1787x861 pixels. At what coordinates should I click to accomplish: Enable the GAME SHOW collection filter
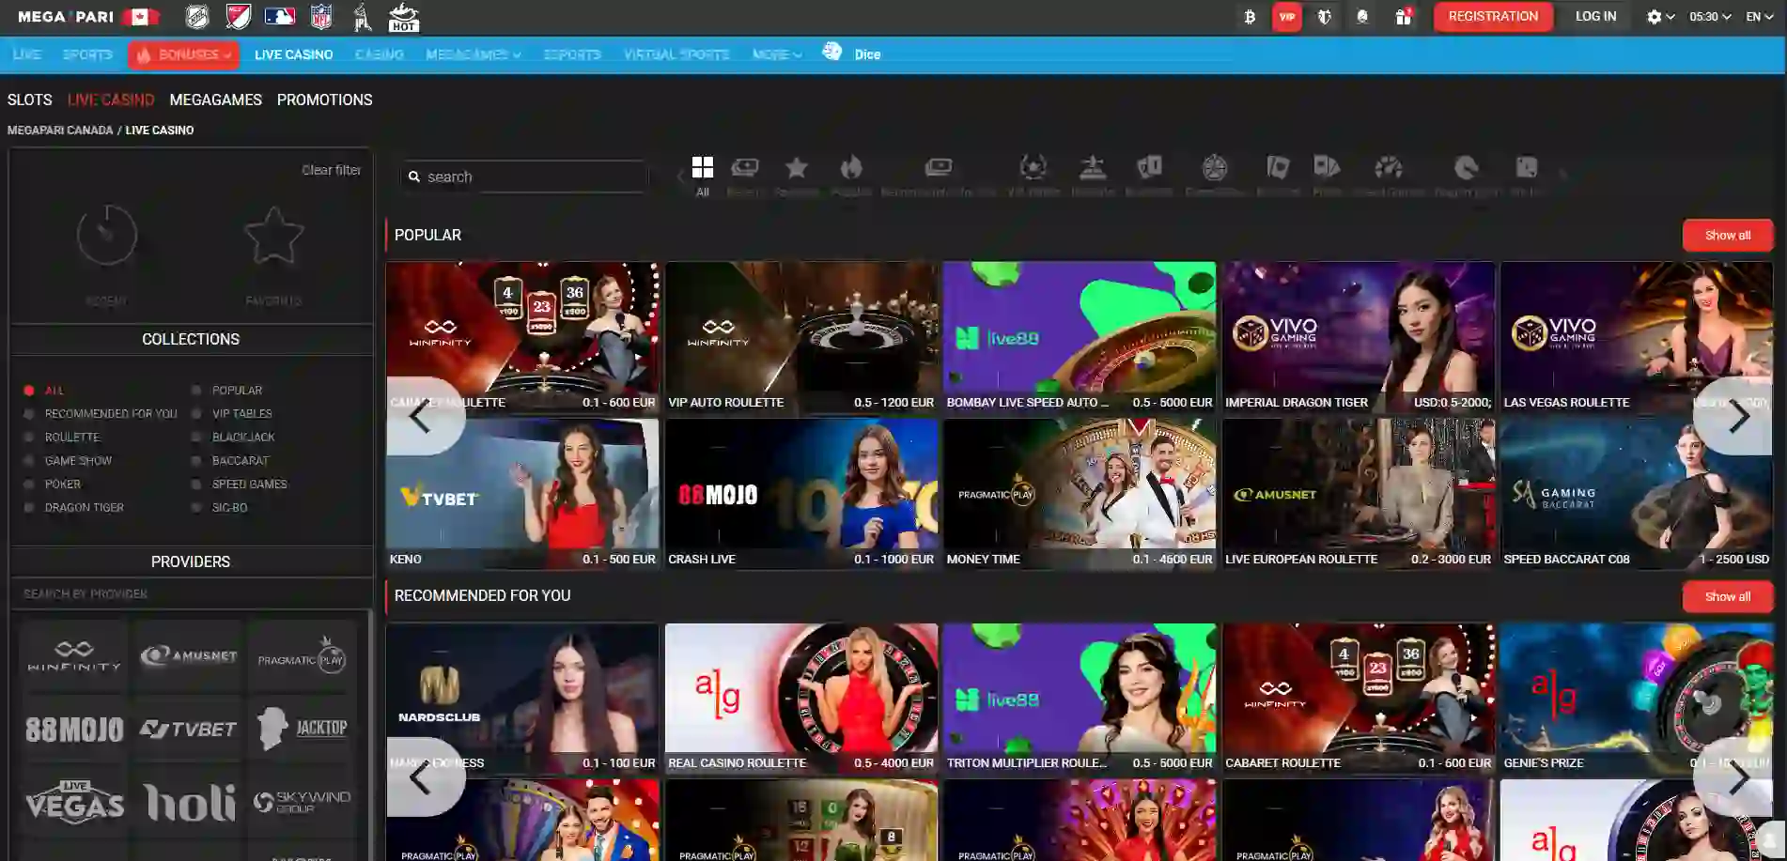pyautogui.click(x=29, y=460)
